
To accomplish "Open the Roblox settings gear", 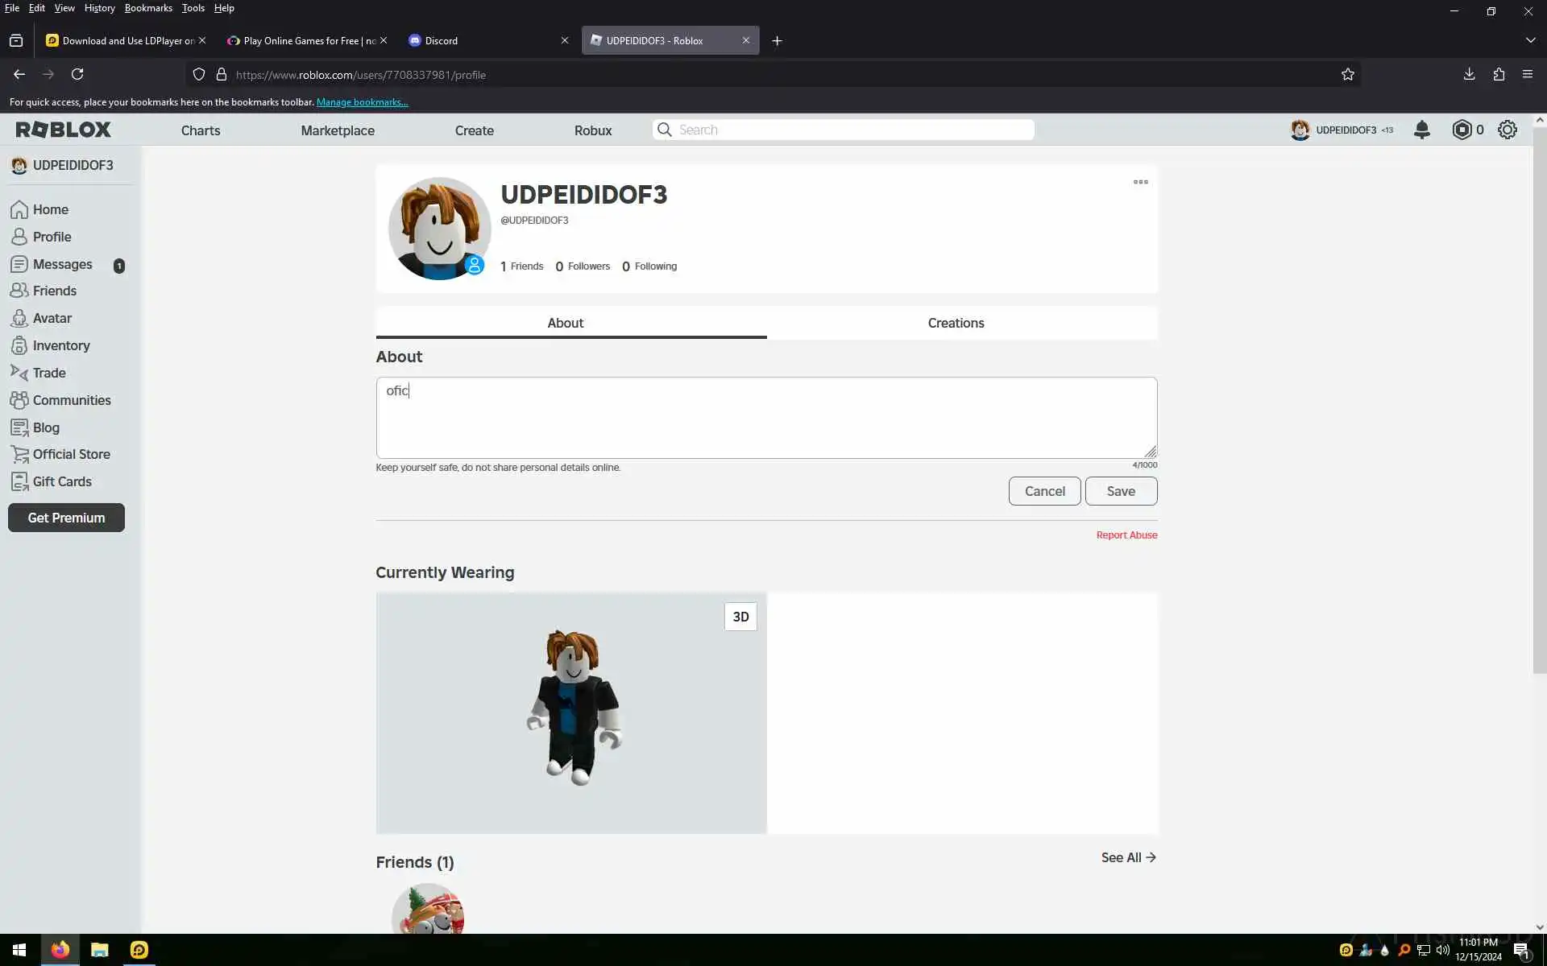I will coord(1507,130).
